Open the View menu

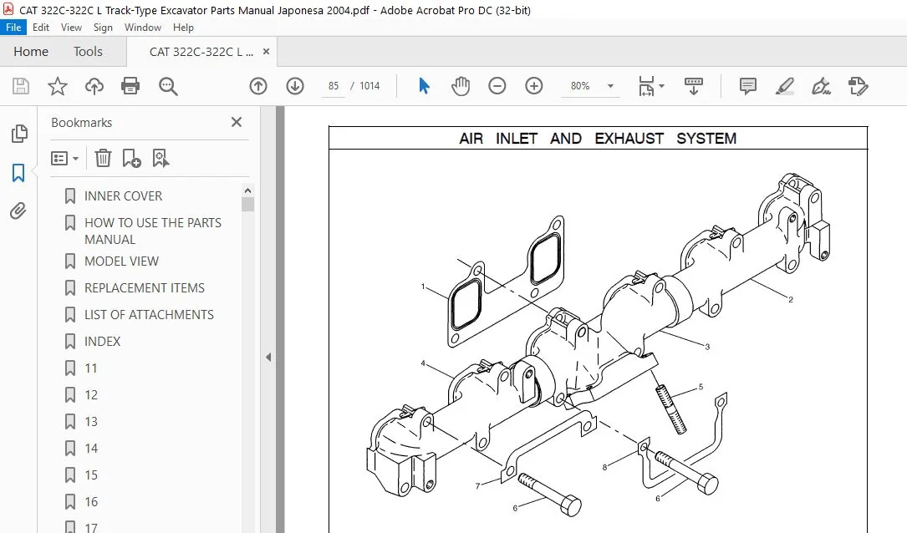[x=71, y=28]
